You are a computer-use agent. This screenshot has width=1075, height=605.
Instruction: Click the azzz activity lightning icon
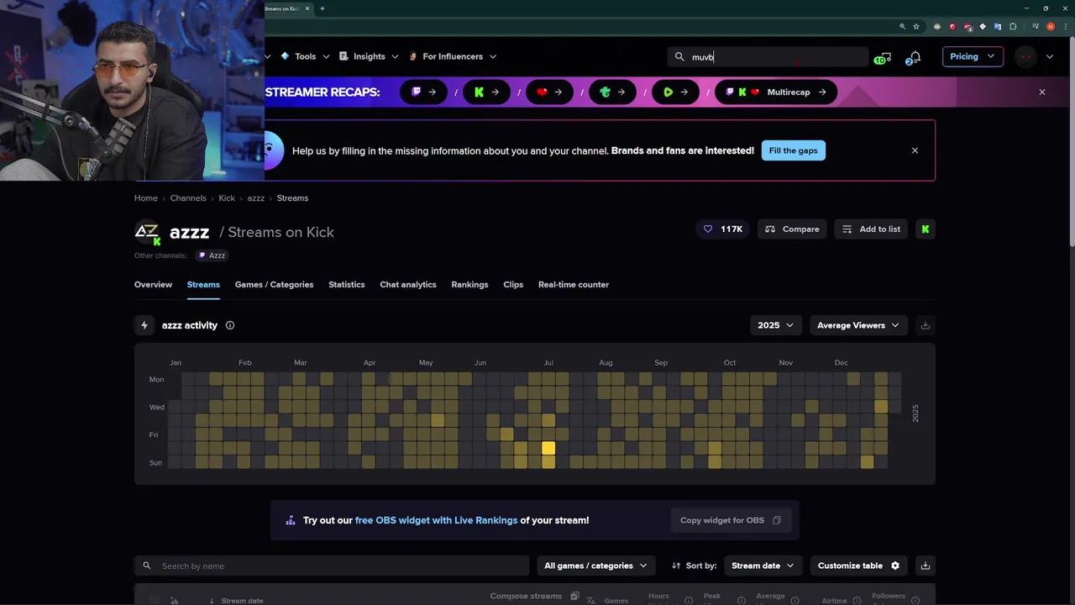[x=144, y=325]
